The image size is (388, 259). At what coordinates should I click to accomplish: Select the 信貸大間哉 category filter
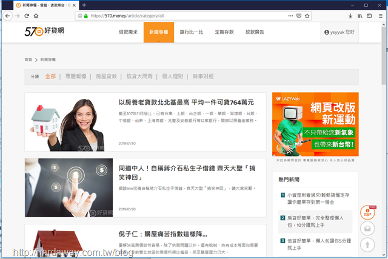coord(139,76)
